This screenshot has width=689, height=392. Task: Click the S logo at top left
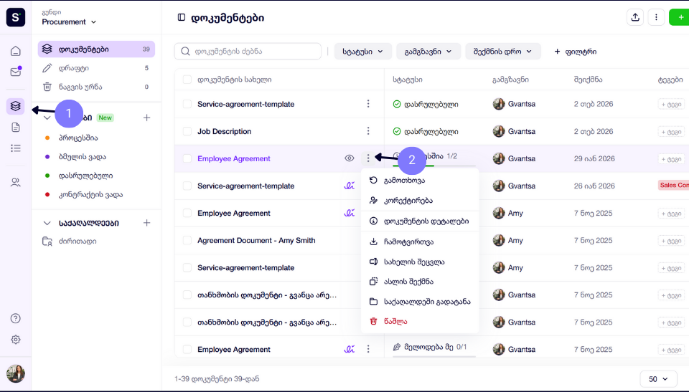15,18
